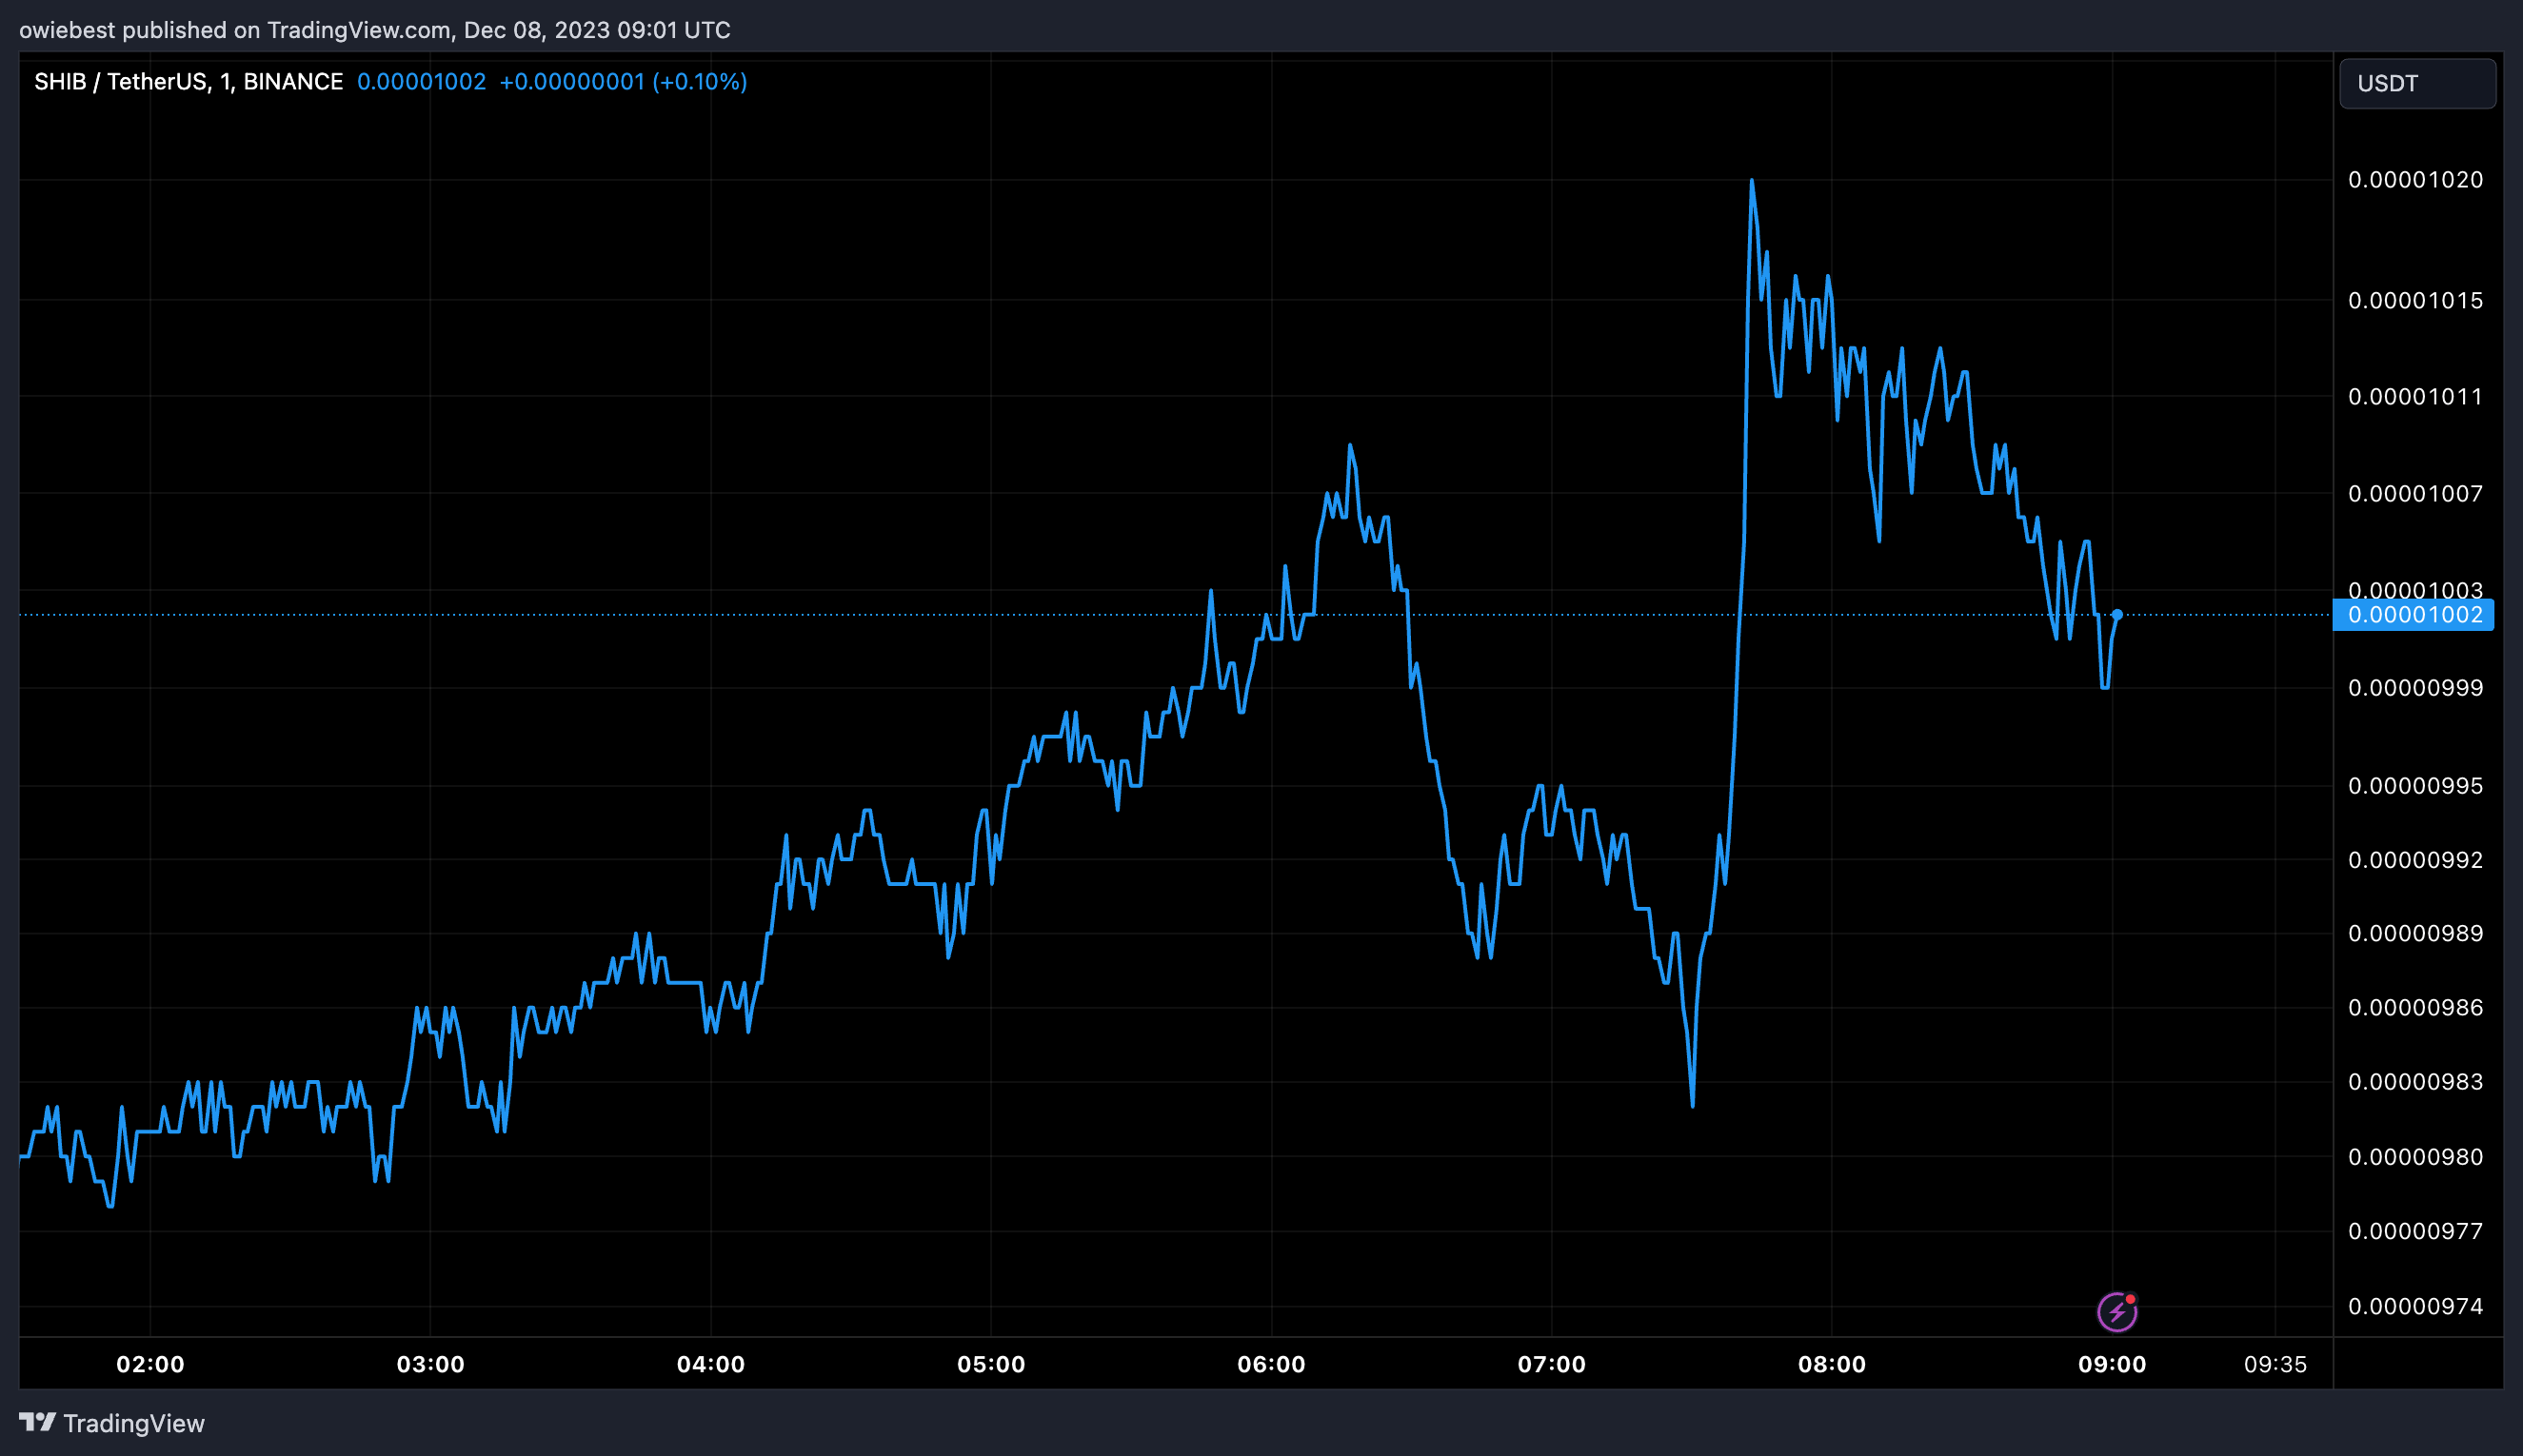Click the 0.00000989 price axis label
Image resolution: width=2523 pixels, height=1456 pixels.
coord(2415,933)
